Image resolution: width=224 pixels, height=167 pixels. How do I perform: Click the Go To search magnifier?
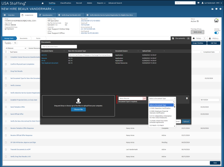[194, 3]
